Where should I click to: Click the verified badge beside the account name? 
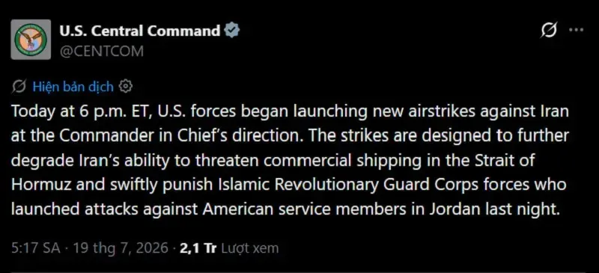tap(232, 31)
